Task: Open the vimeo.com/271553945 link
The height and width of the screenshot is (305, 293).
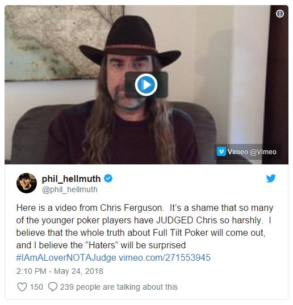Action: (165, 257)
